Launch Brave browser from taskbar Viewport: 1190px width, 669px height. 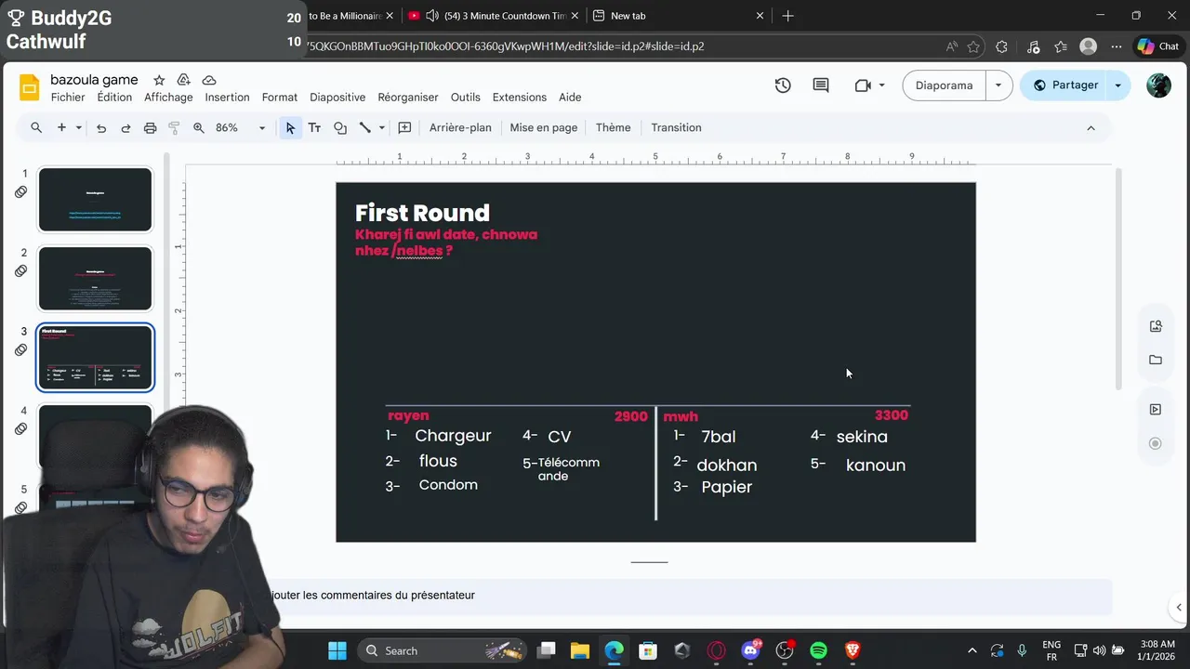[x=853, y=650]
